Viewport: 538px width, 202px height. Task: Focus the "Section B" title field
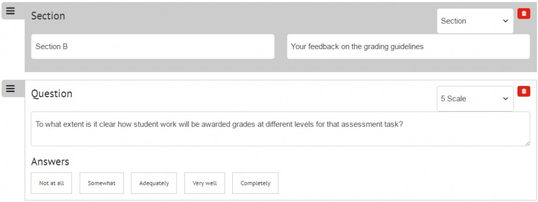pyautogui.click(x=153, y=47)
